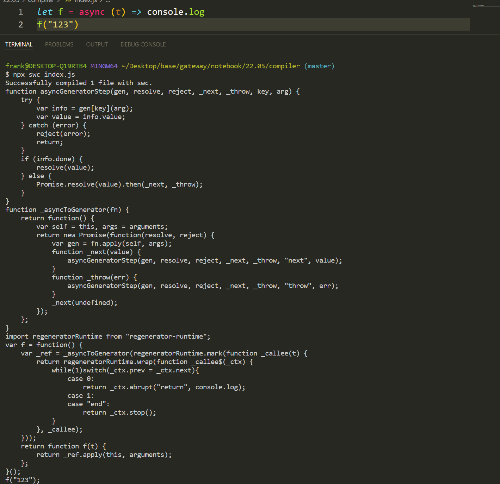Click 'case 0:' line in terminal output
The width and height of the screenshot is (500, 484).
(x=81, y=379)
